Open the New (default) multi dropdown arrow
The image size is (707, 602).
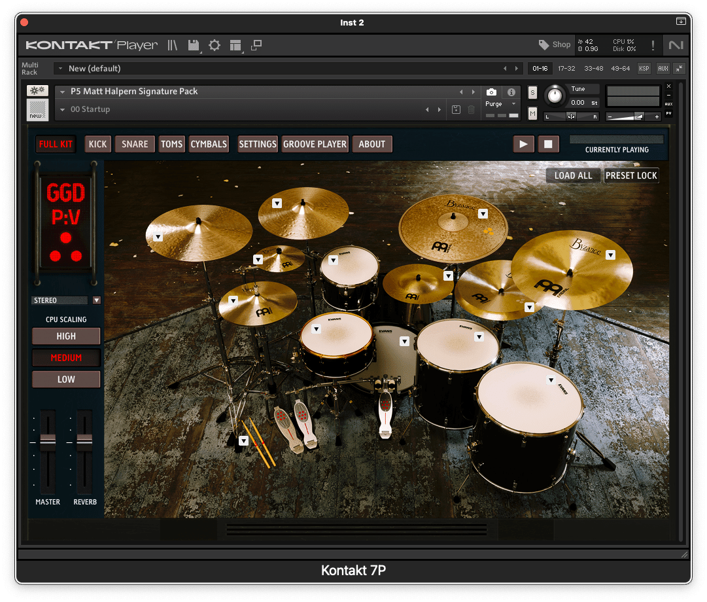[x=60, y=69]
